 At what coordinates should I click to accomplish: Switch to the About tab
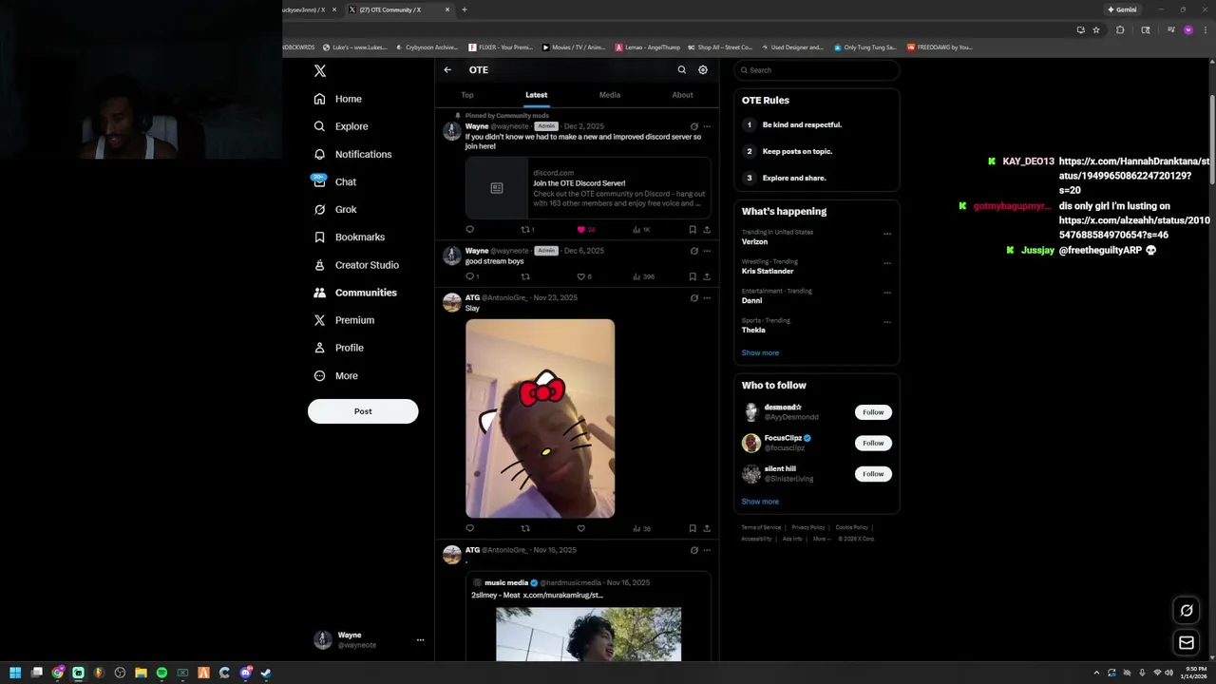pos(682,95)
